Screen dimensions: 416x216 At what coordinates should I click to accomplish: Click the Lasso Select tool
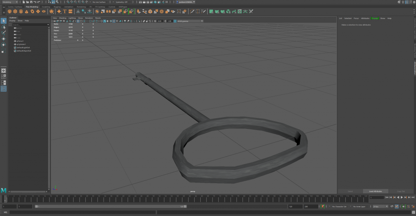[x=4, y=27]
